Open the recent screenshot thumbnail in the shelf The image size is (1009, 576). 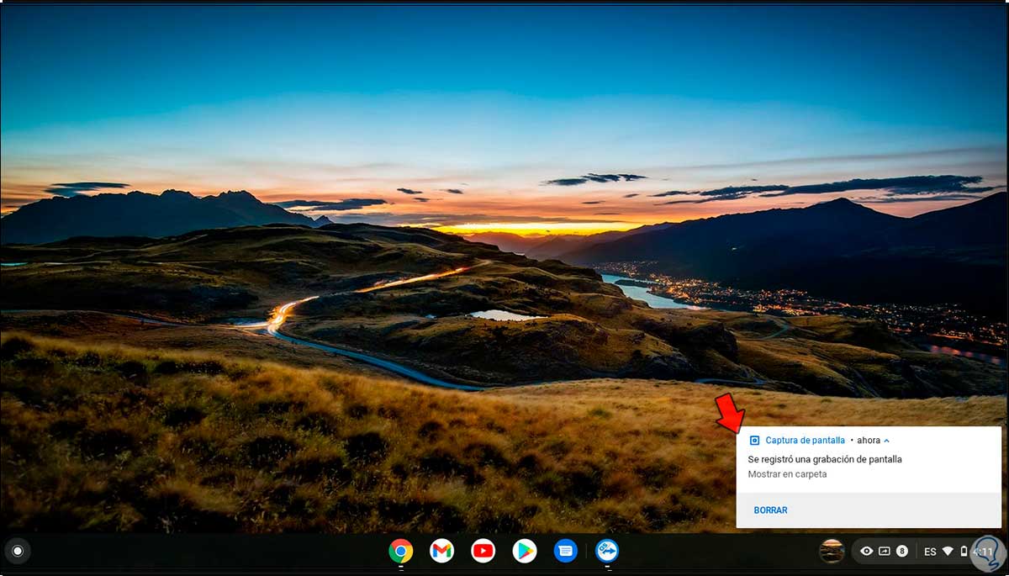tap(832, 552)
